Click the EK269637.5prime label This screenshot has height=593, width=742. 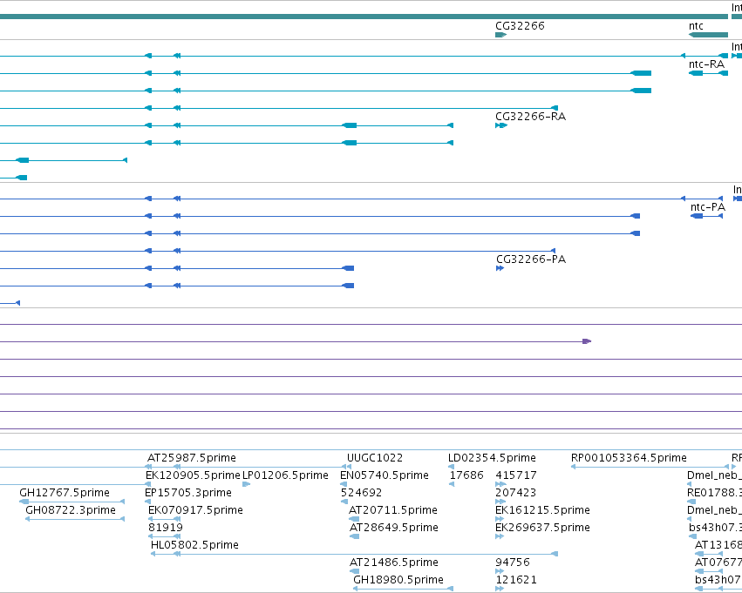coord(542,528)
